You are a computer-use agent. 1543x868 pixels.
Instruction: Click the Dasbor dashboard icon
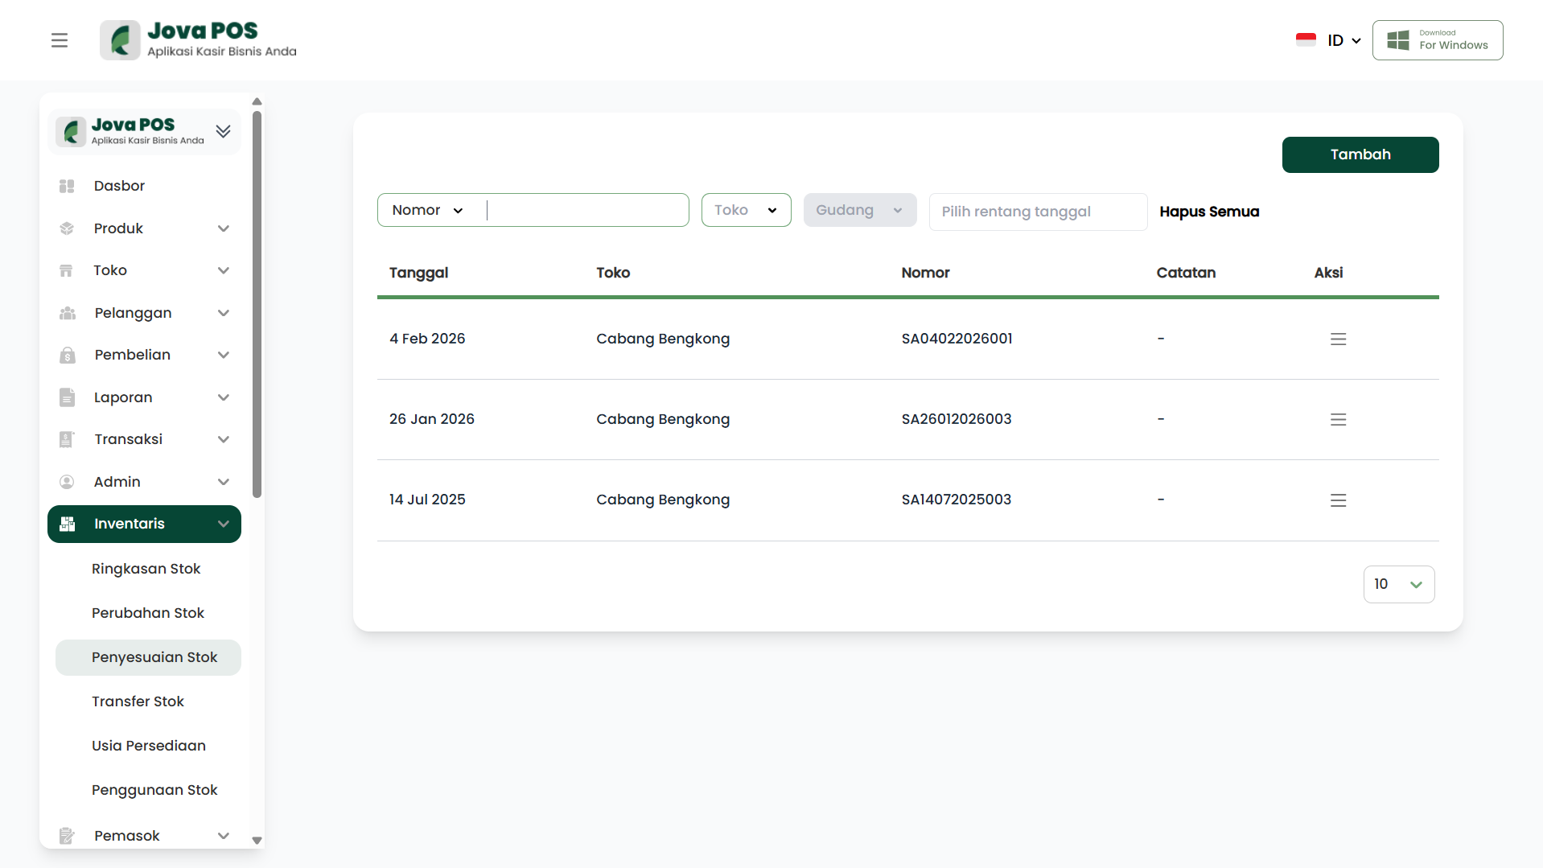pos(67,186)
